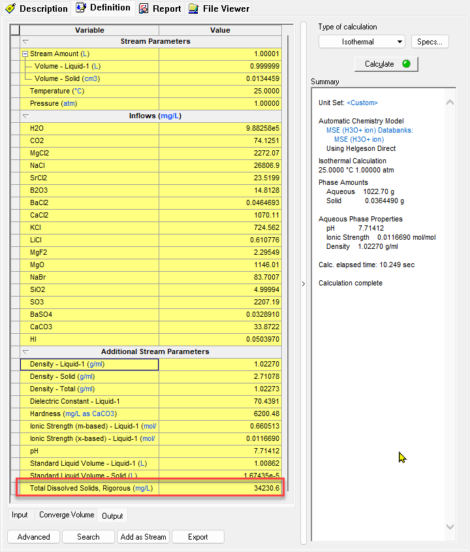The height and width of the screenshot is (552, 470).
Task: Click the File Viewer tab icon
Action: 193,8
